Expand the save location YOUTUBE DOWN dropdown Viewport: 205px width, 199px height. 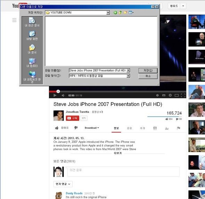108,13
